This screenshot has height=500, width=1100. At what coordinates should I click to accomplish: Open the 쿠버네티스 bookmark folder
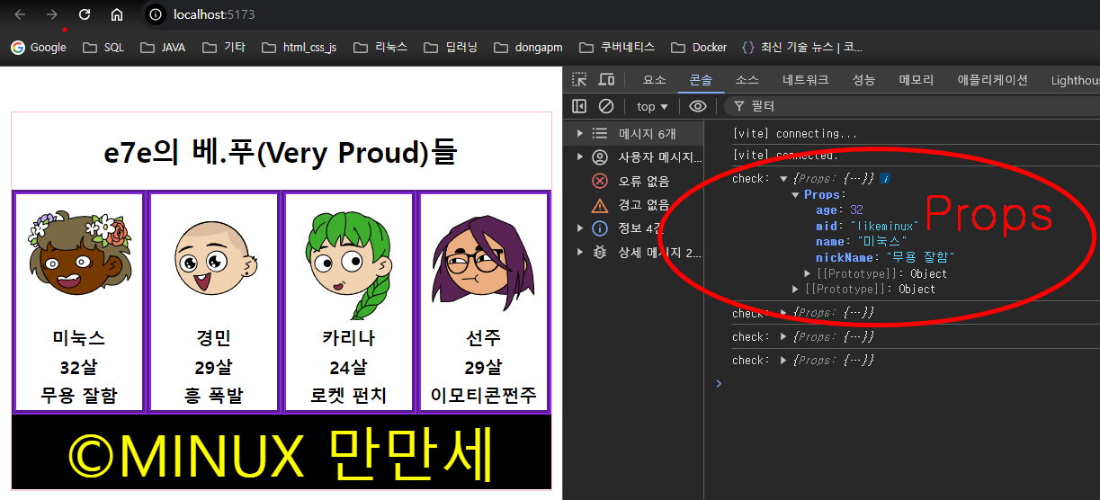pyautogui.click(x=617, y=48)
